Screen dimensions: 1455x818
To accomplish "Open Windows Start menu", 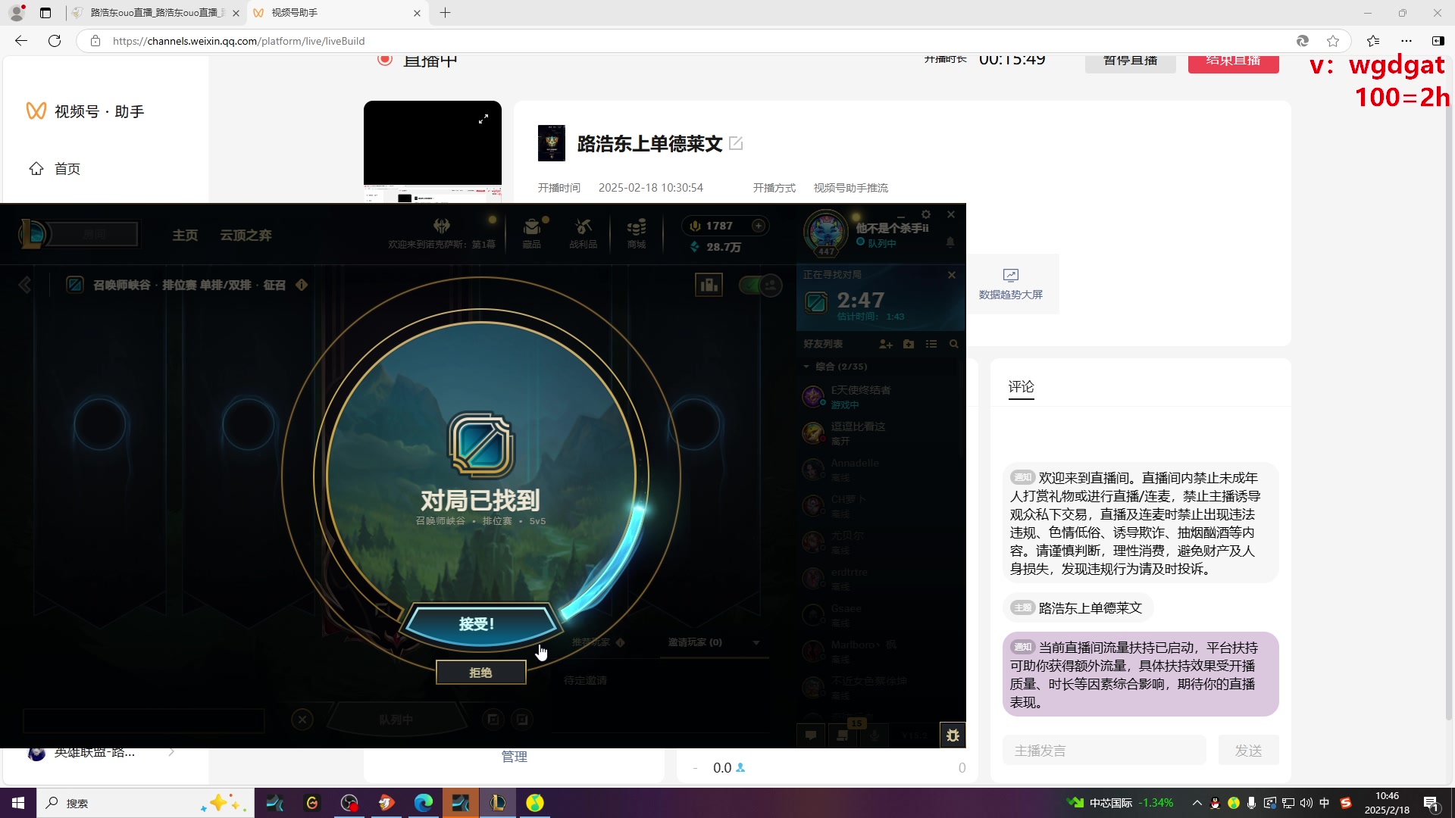I will [x=18, y=803].
